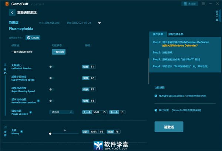Click info icon beside Reveal Player Location
Screen dimensions: 222x151
(38, 100)
